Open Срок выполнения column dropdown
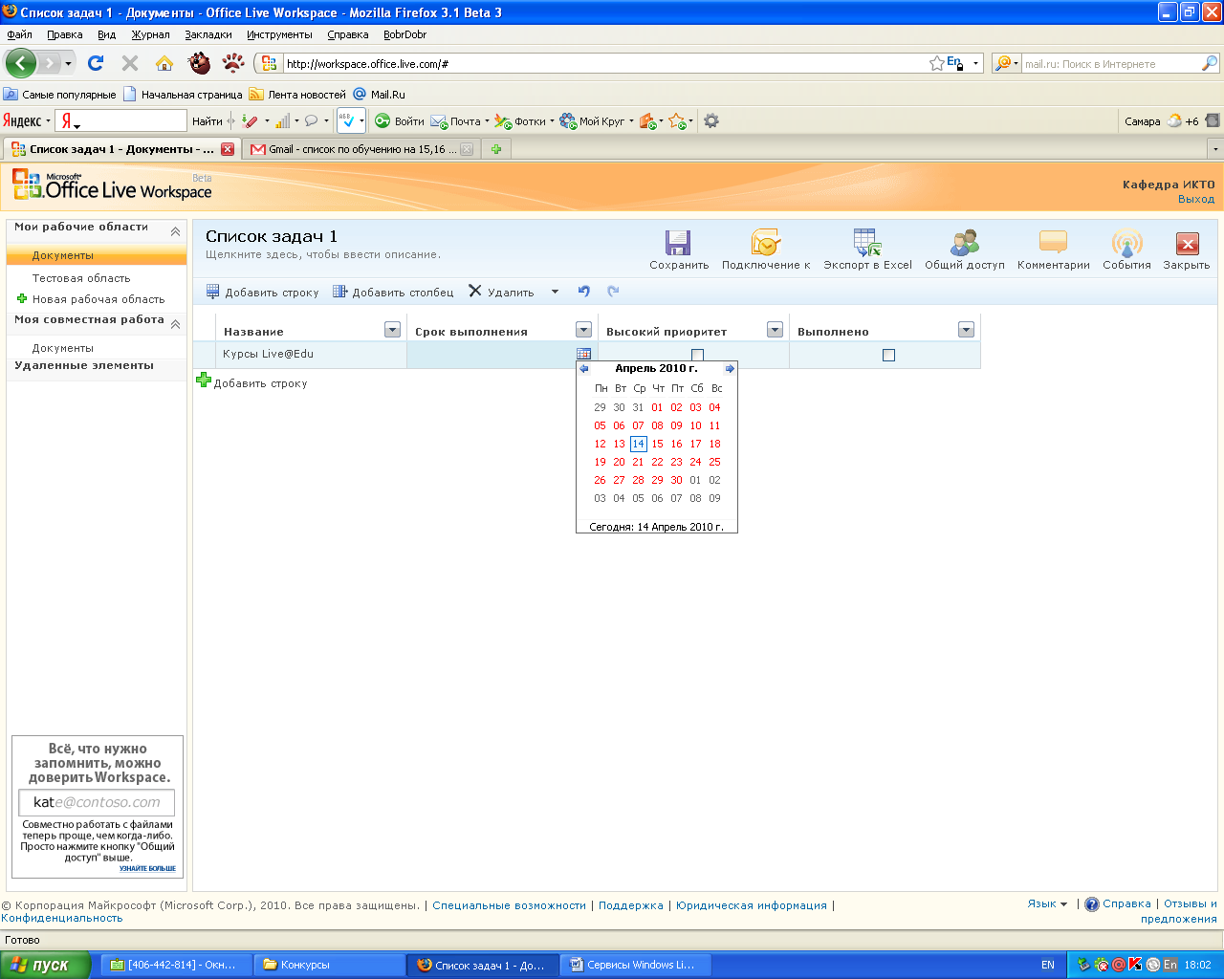Image resolution: width=1224 pixels, height=979 pixels. coord(583,330)
